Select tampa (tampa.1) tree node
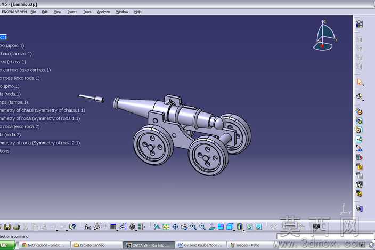This screenshot has width=375, height=250. pyautogui.click(x=14, y=102)
